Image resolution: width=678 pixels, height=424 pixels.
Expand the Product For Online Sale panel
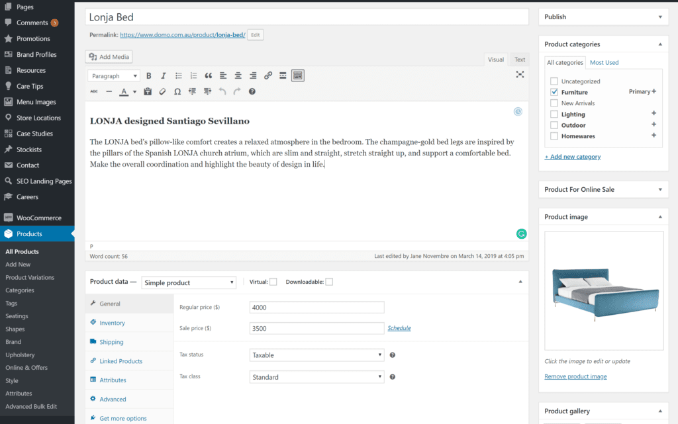(x=660, y=190)
